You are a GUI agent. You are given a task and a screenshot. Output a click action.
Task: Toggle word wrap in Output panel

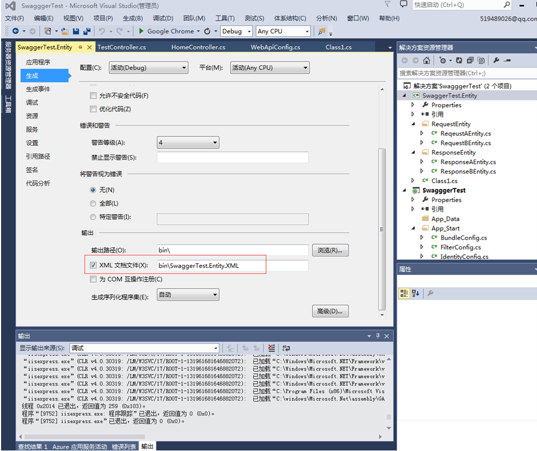pos(286,348)
